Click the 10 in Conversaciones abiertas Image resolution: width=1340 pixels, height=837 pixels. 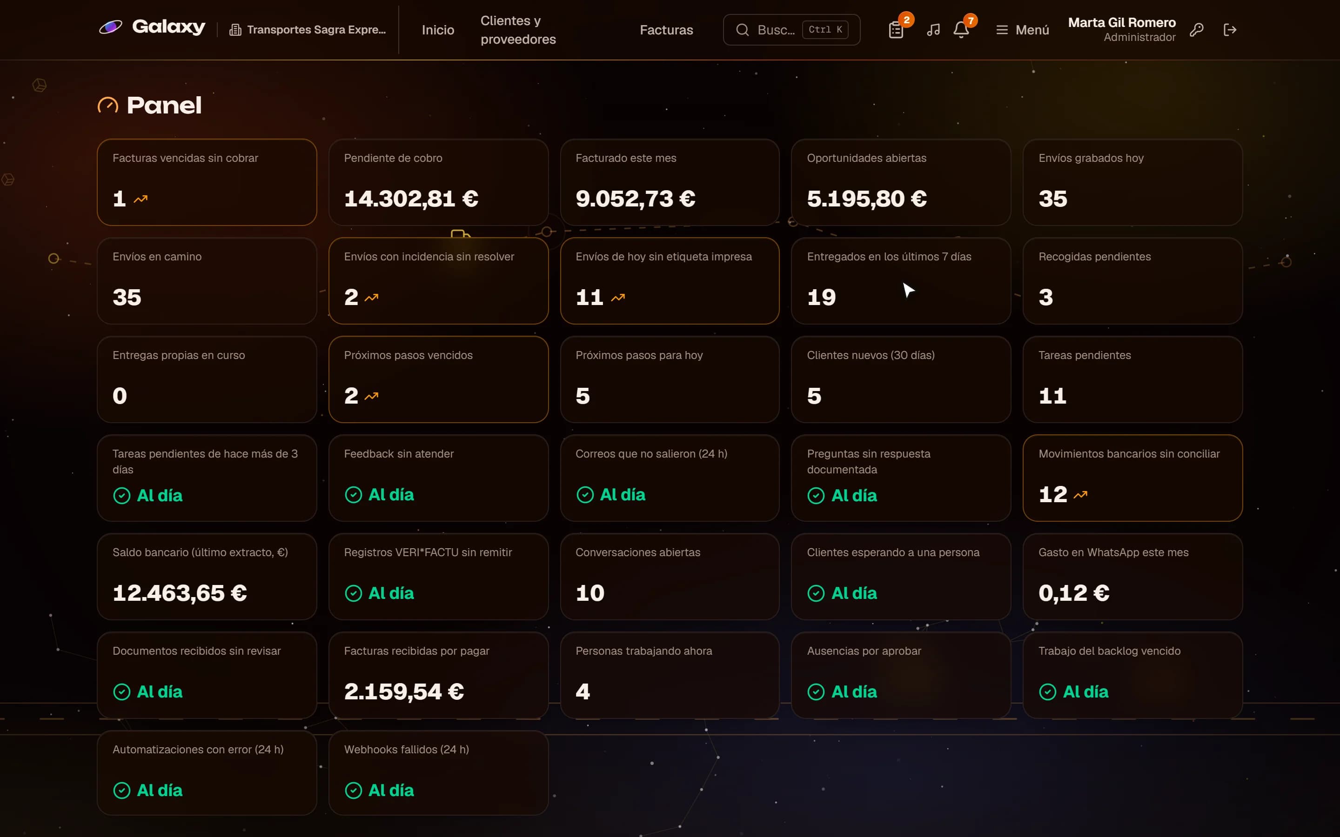click(x=590, y=593)
